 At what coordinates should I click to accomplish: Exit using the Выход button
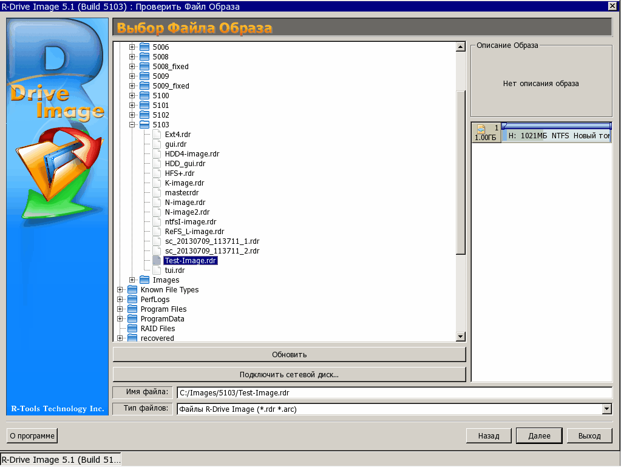pyautogui.click(x=589, y=435)
